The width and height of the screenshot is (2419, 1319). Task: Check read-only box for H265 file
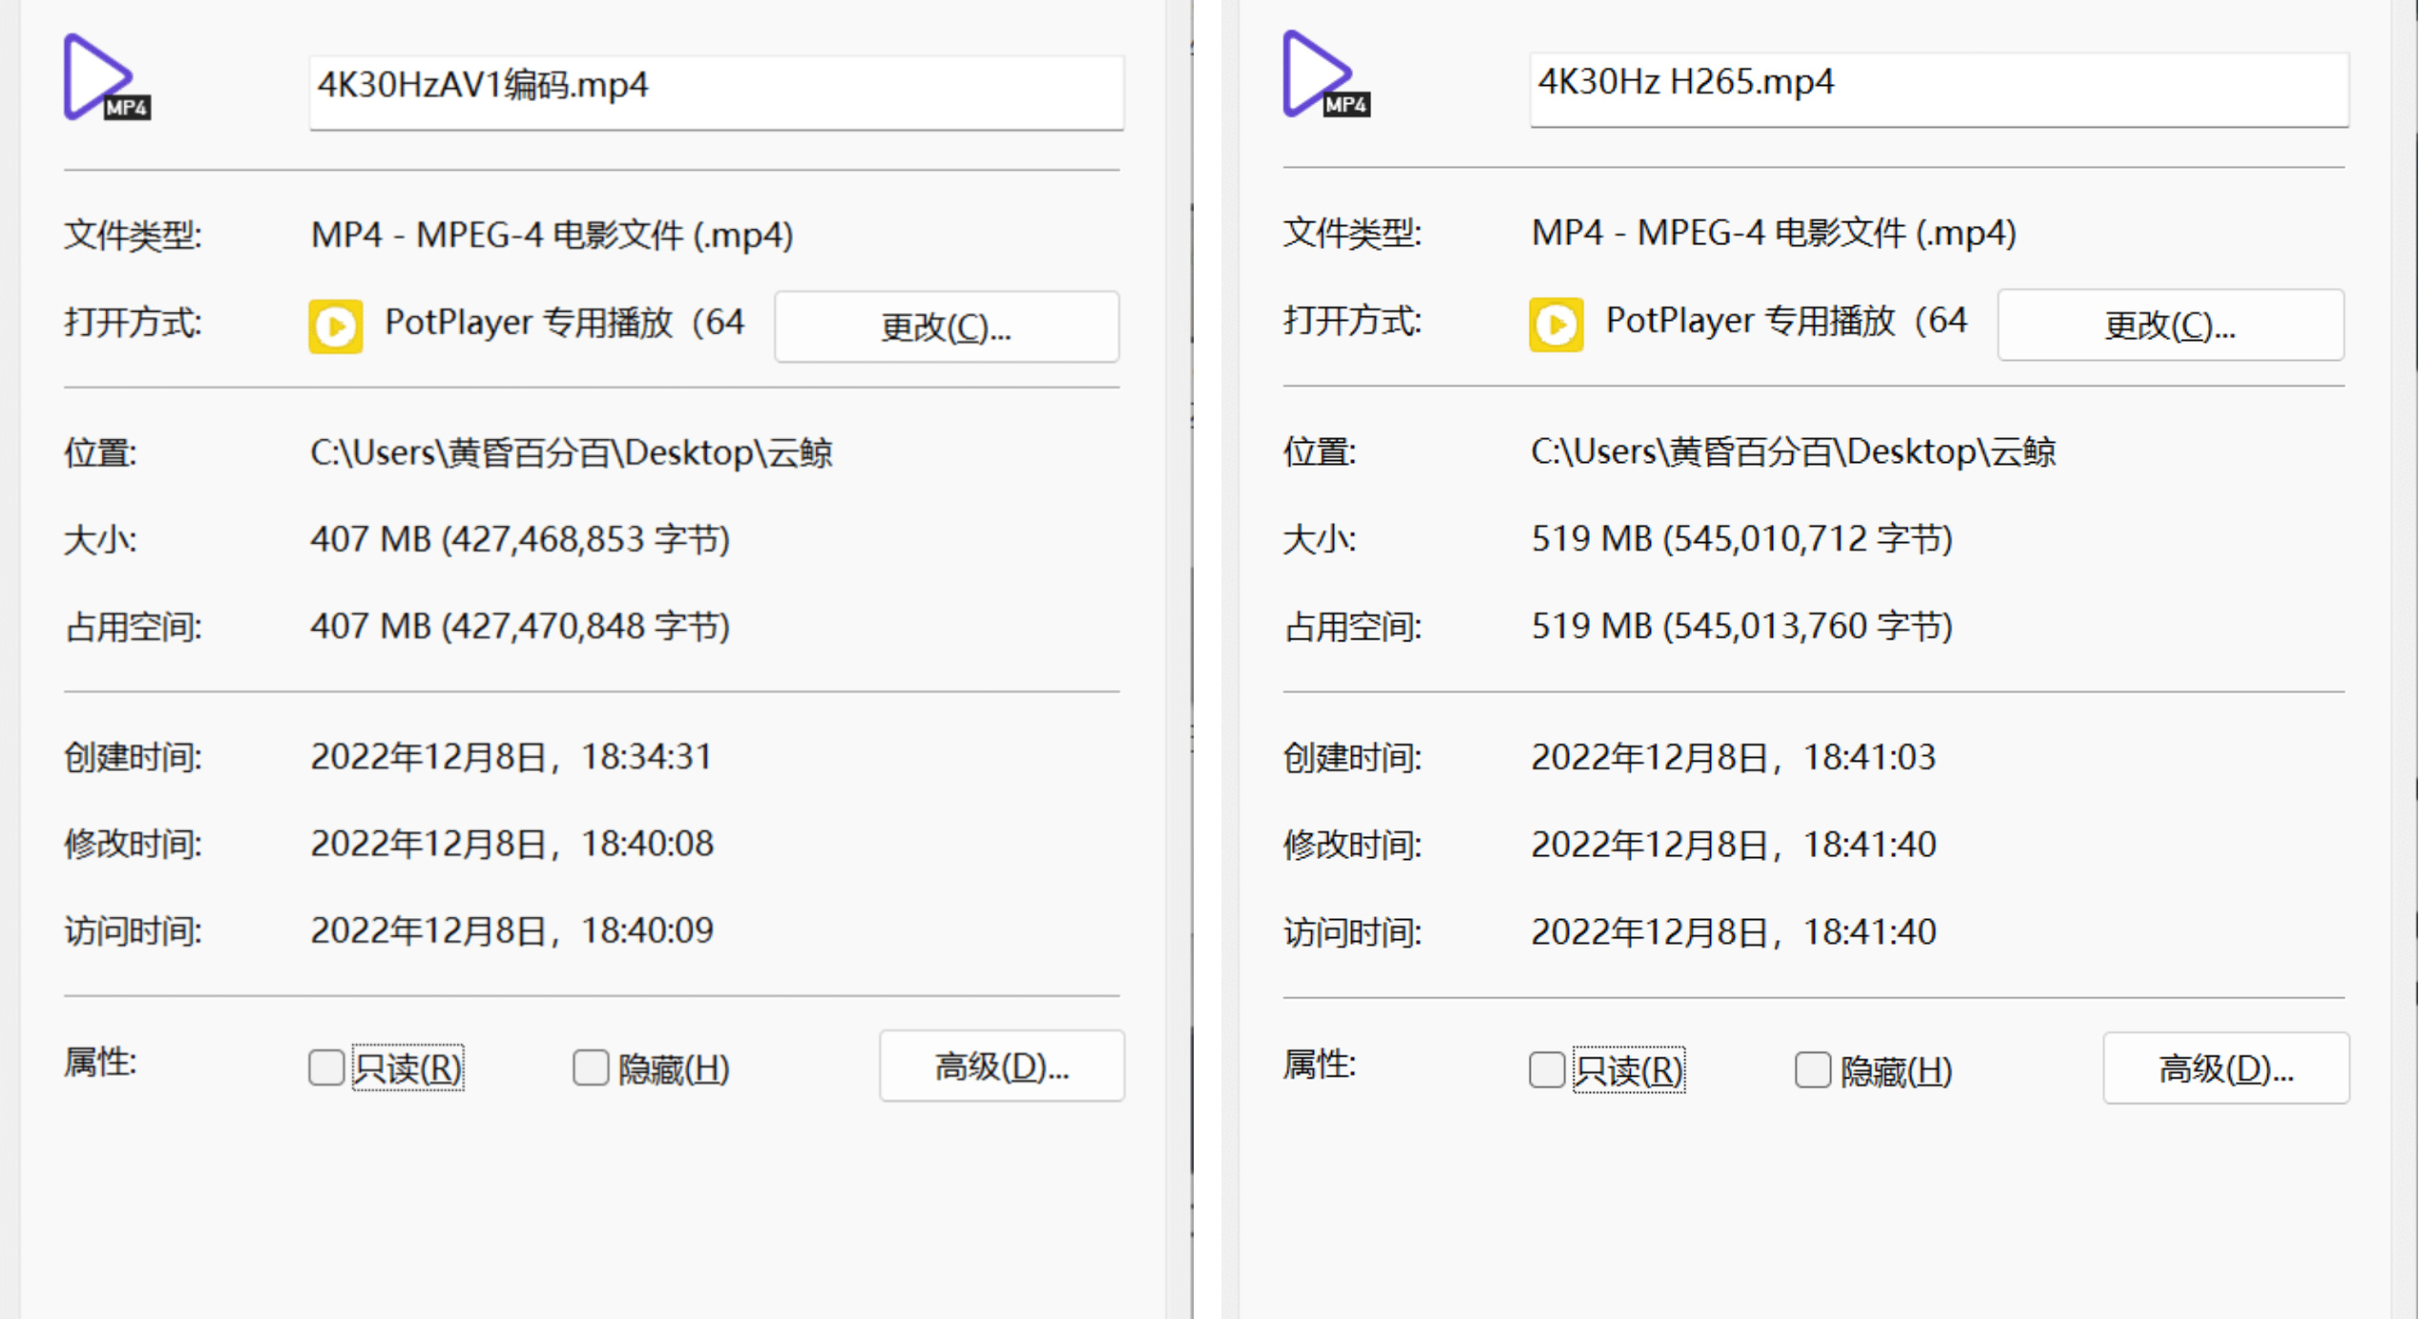point(1546,1069)
